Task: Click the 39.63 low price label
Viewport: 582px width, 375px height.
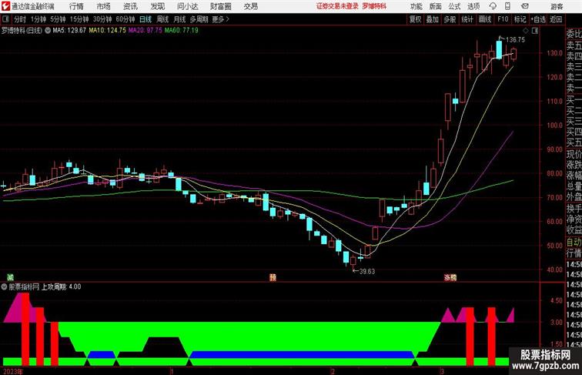Action: pyautogui.click(x=366, y=271)
